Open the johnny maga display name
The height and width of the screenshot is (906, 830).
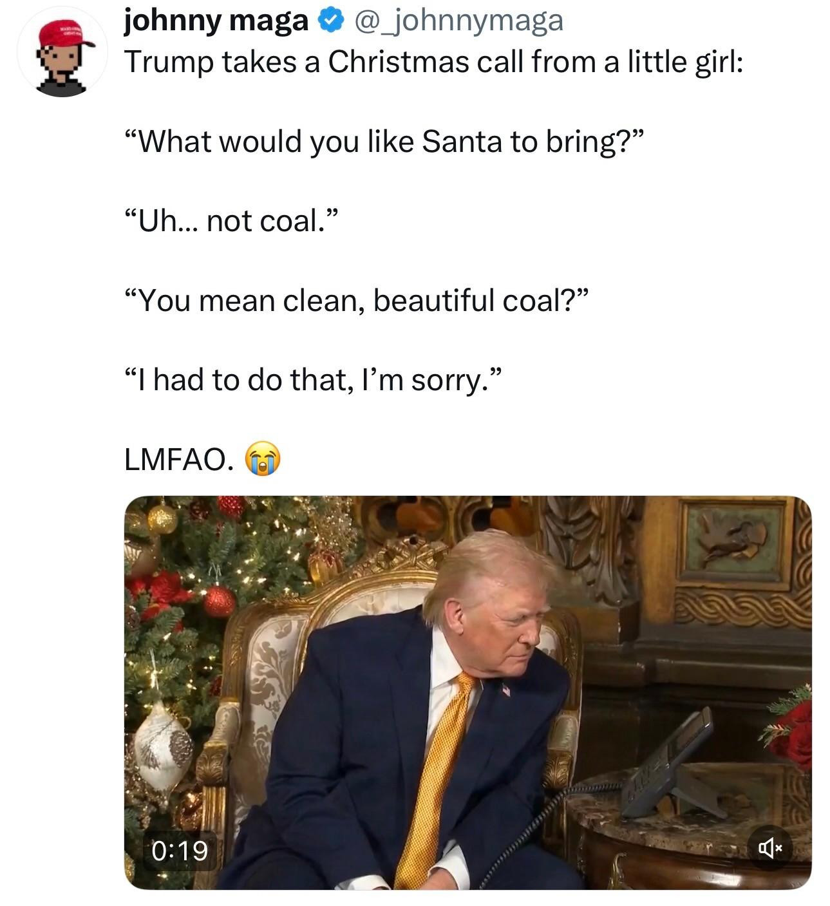click(x=216, y=21)
